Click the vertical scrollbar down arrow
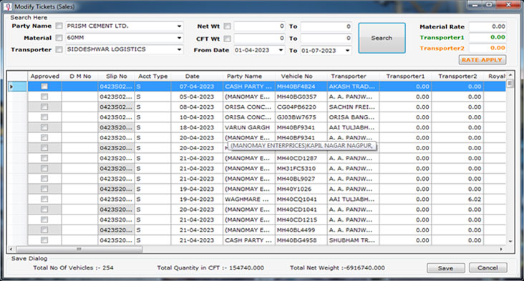 pyautogui.click(x=510, y=241)
